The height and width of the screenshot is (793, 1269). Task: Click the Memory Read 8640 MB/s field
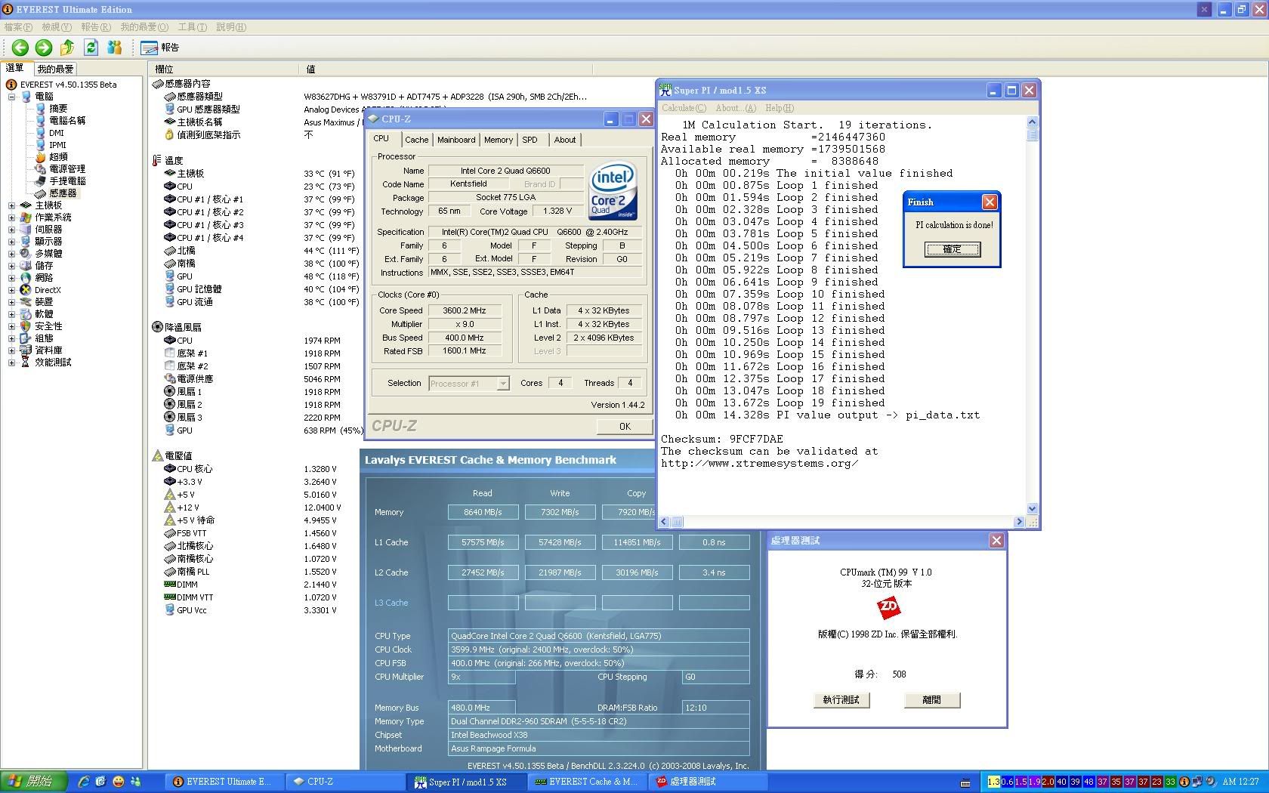coord(483,512)
